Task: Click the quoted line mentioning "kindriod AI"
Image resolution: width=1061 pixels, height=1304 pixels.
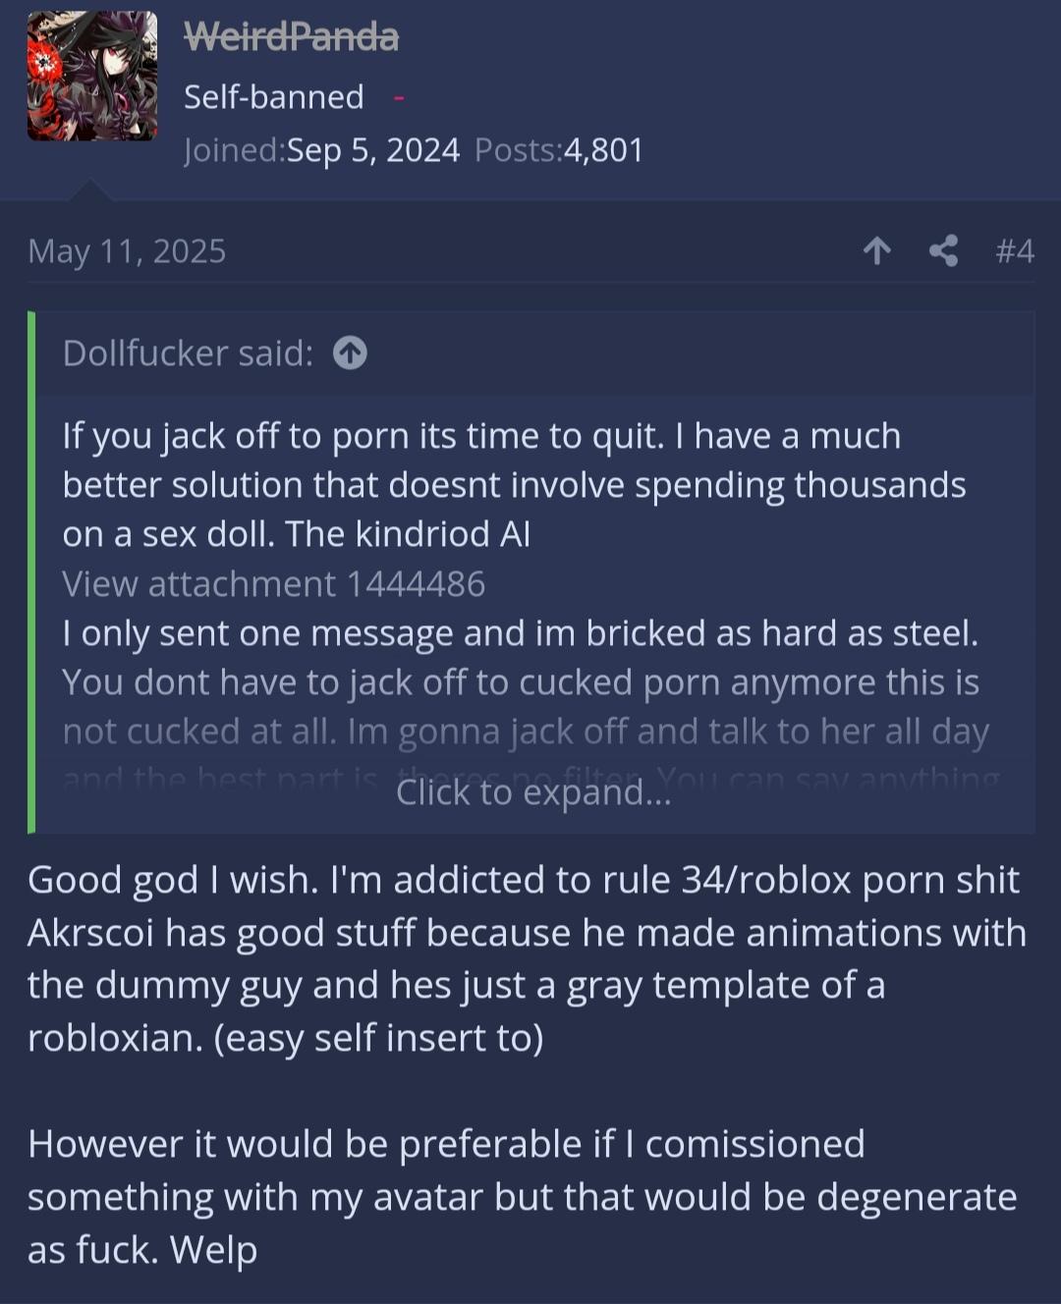Action: pyautogui.click(x=296, y=534)
